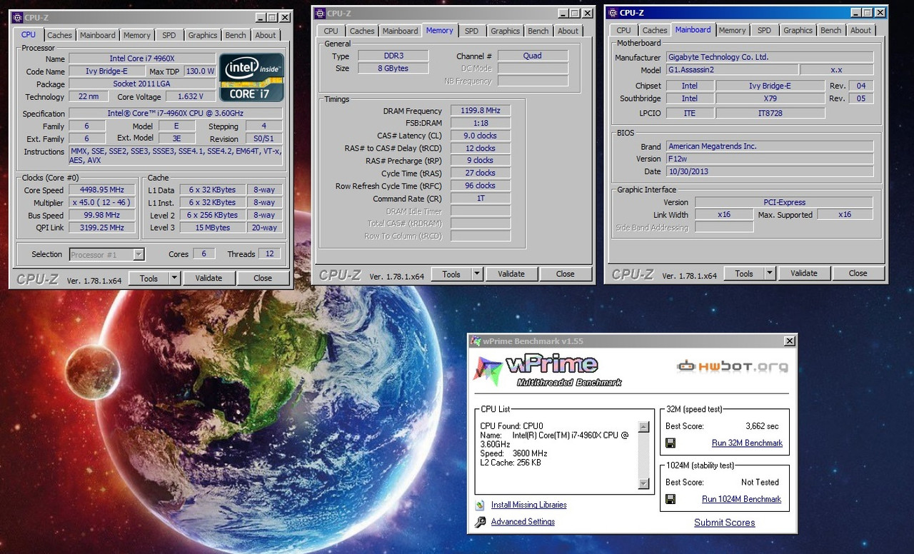Click Tools button in CPU window
Viewport: 914px width, 554px height.
click(x=149, y=278)
